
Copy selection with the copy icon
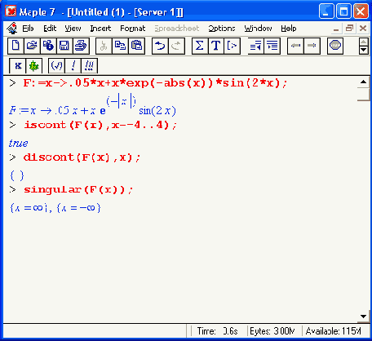pyautogui.click(x=120, y=46)
